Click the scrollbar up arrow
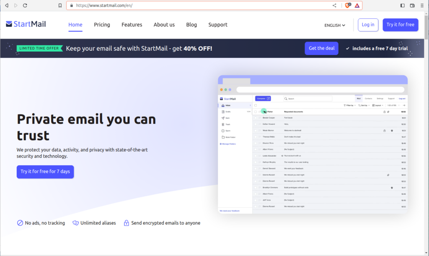 [426, 13]
